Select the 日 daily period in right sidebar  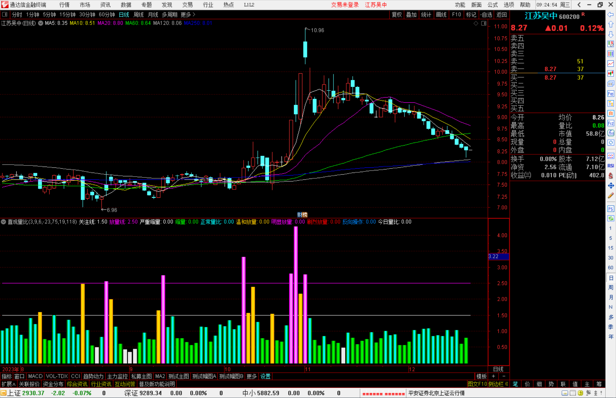(611, 278)
